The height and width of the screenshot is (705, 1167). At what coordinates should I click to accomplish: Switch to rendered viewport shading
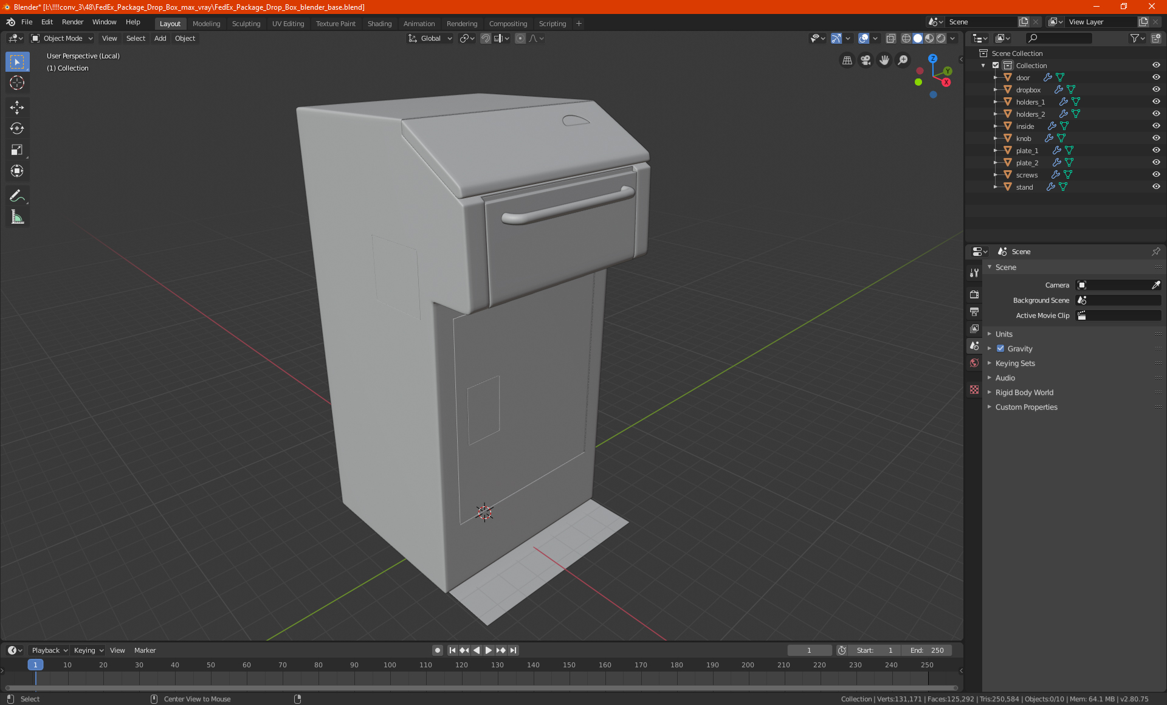pos(941,38)
